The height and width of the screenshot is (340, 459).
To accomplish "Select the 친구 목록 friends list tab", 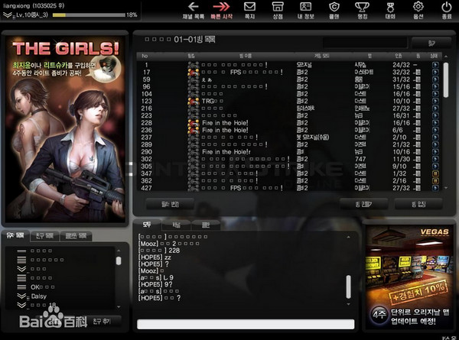I will click(45, 235).
